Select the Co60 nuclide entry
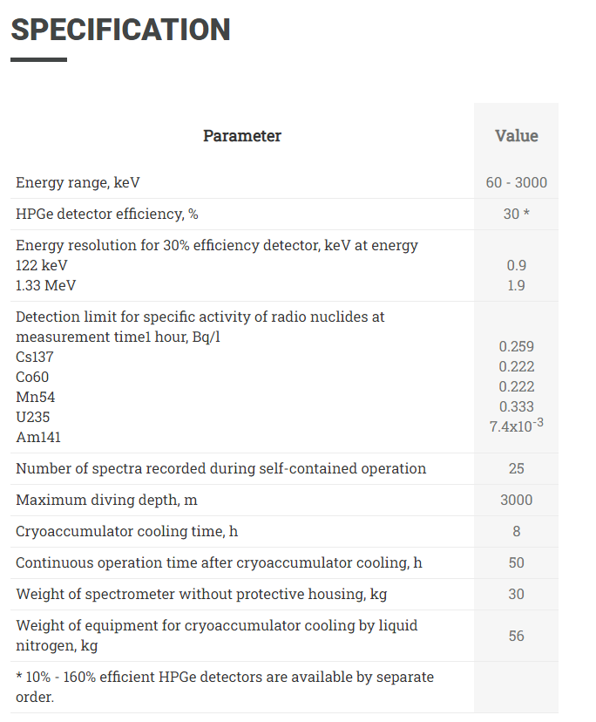Viewport: 596px width, 722px height. pyautogui.click(x=32, y=377)
